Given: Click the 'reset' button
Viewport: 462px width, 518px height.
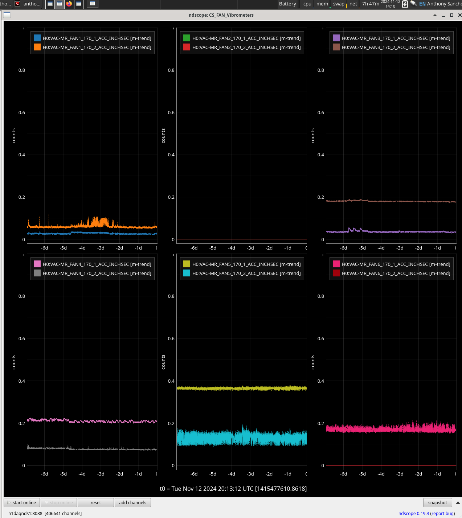Looking at the screenshot, I should (x=96, y=503).
